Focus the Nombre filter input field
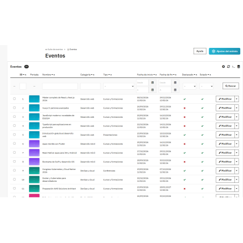This screenshot has height=243, width=243. click(x=60, y=86)
